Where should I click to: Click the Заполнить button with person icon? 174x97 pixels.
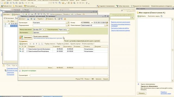point(26,37)
